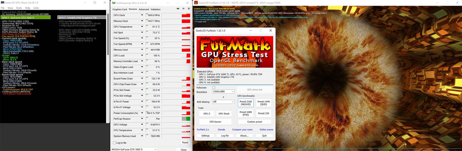462x151 pixels.
Task: Click the GPU Temperature value 61.5 °C
Action: 156,27
